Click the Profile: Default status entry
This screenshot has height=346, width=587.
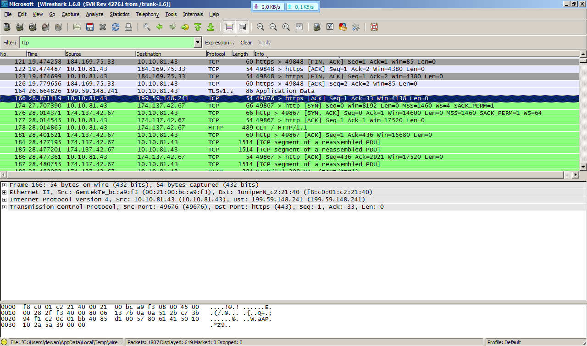tap(504, 342)
